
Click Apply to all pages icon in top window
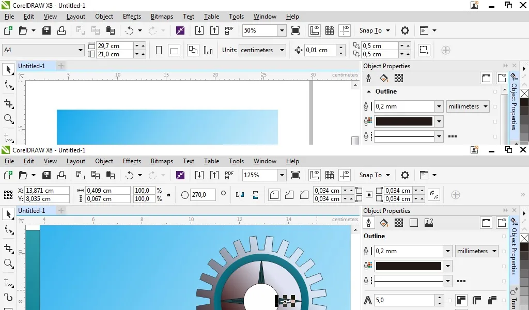[193, 50]
